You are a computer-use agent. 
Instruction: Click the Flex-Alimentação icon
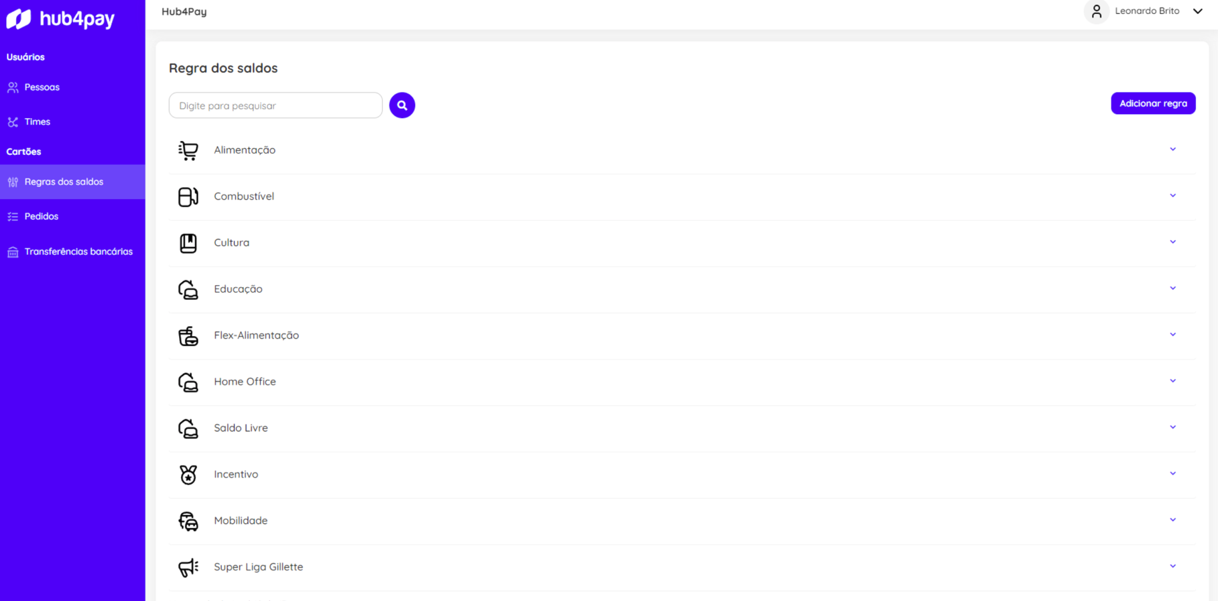(188, 335)
